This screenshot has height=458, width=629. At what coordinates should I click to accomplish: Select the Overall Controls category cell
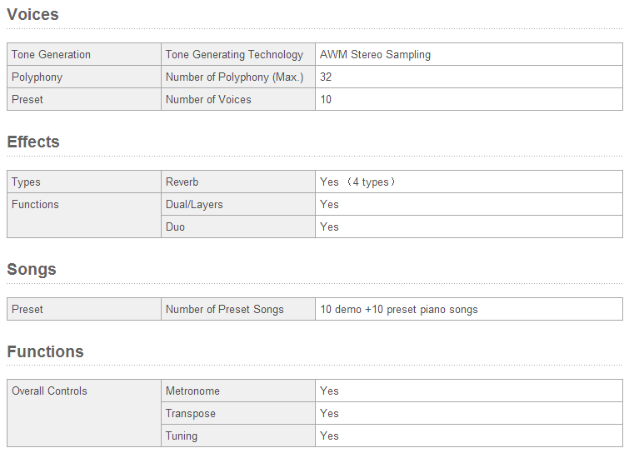pos(49,391)
